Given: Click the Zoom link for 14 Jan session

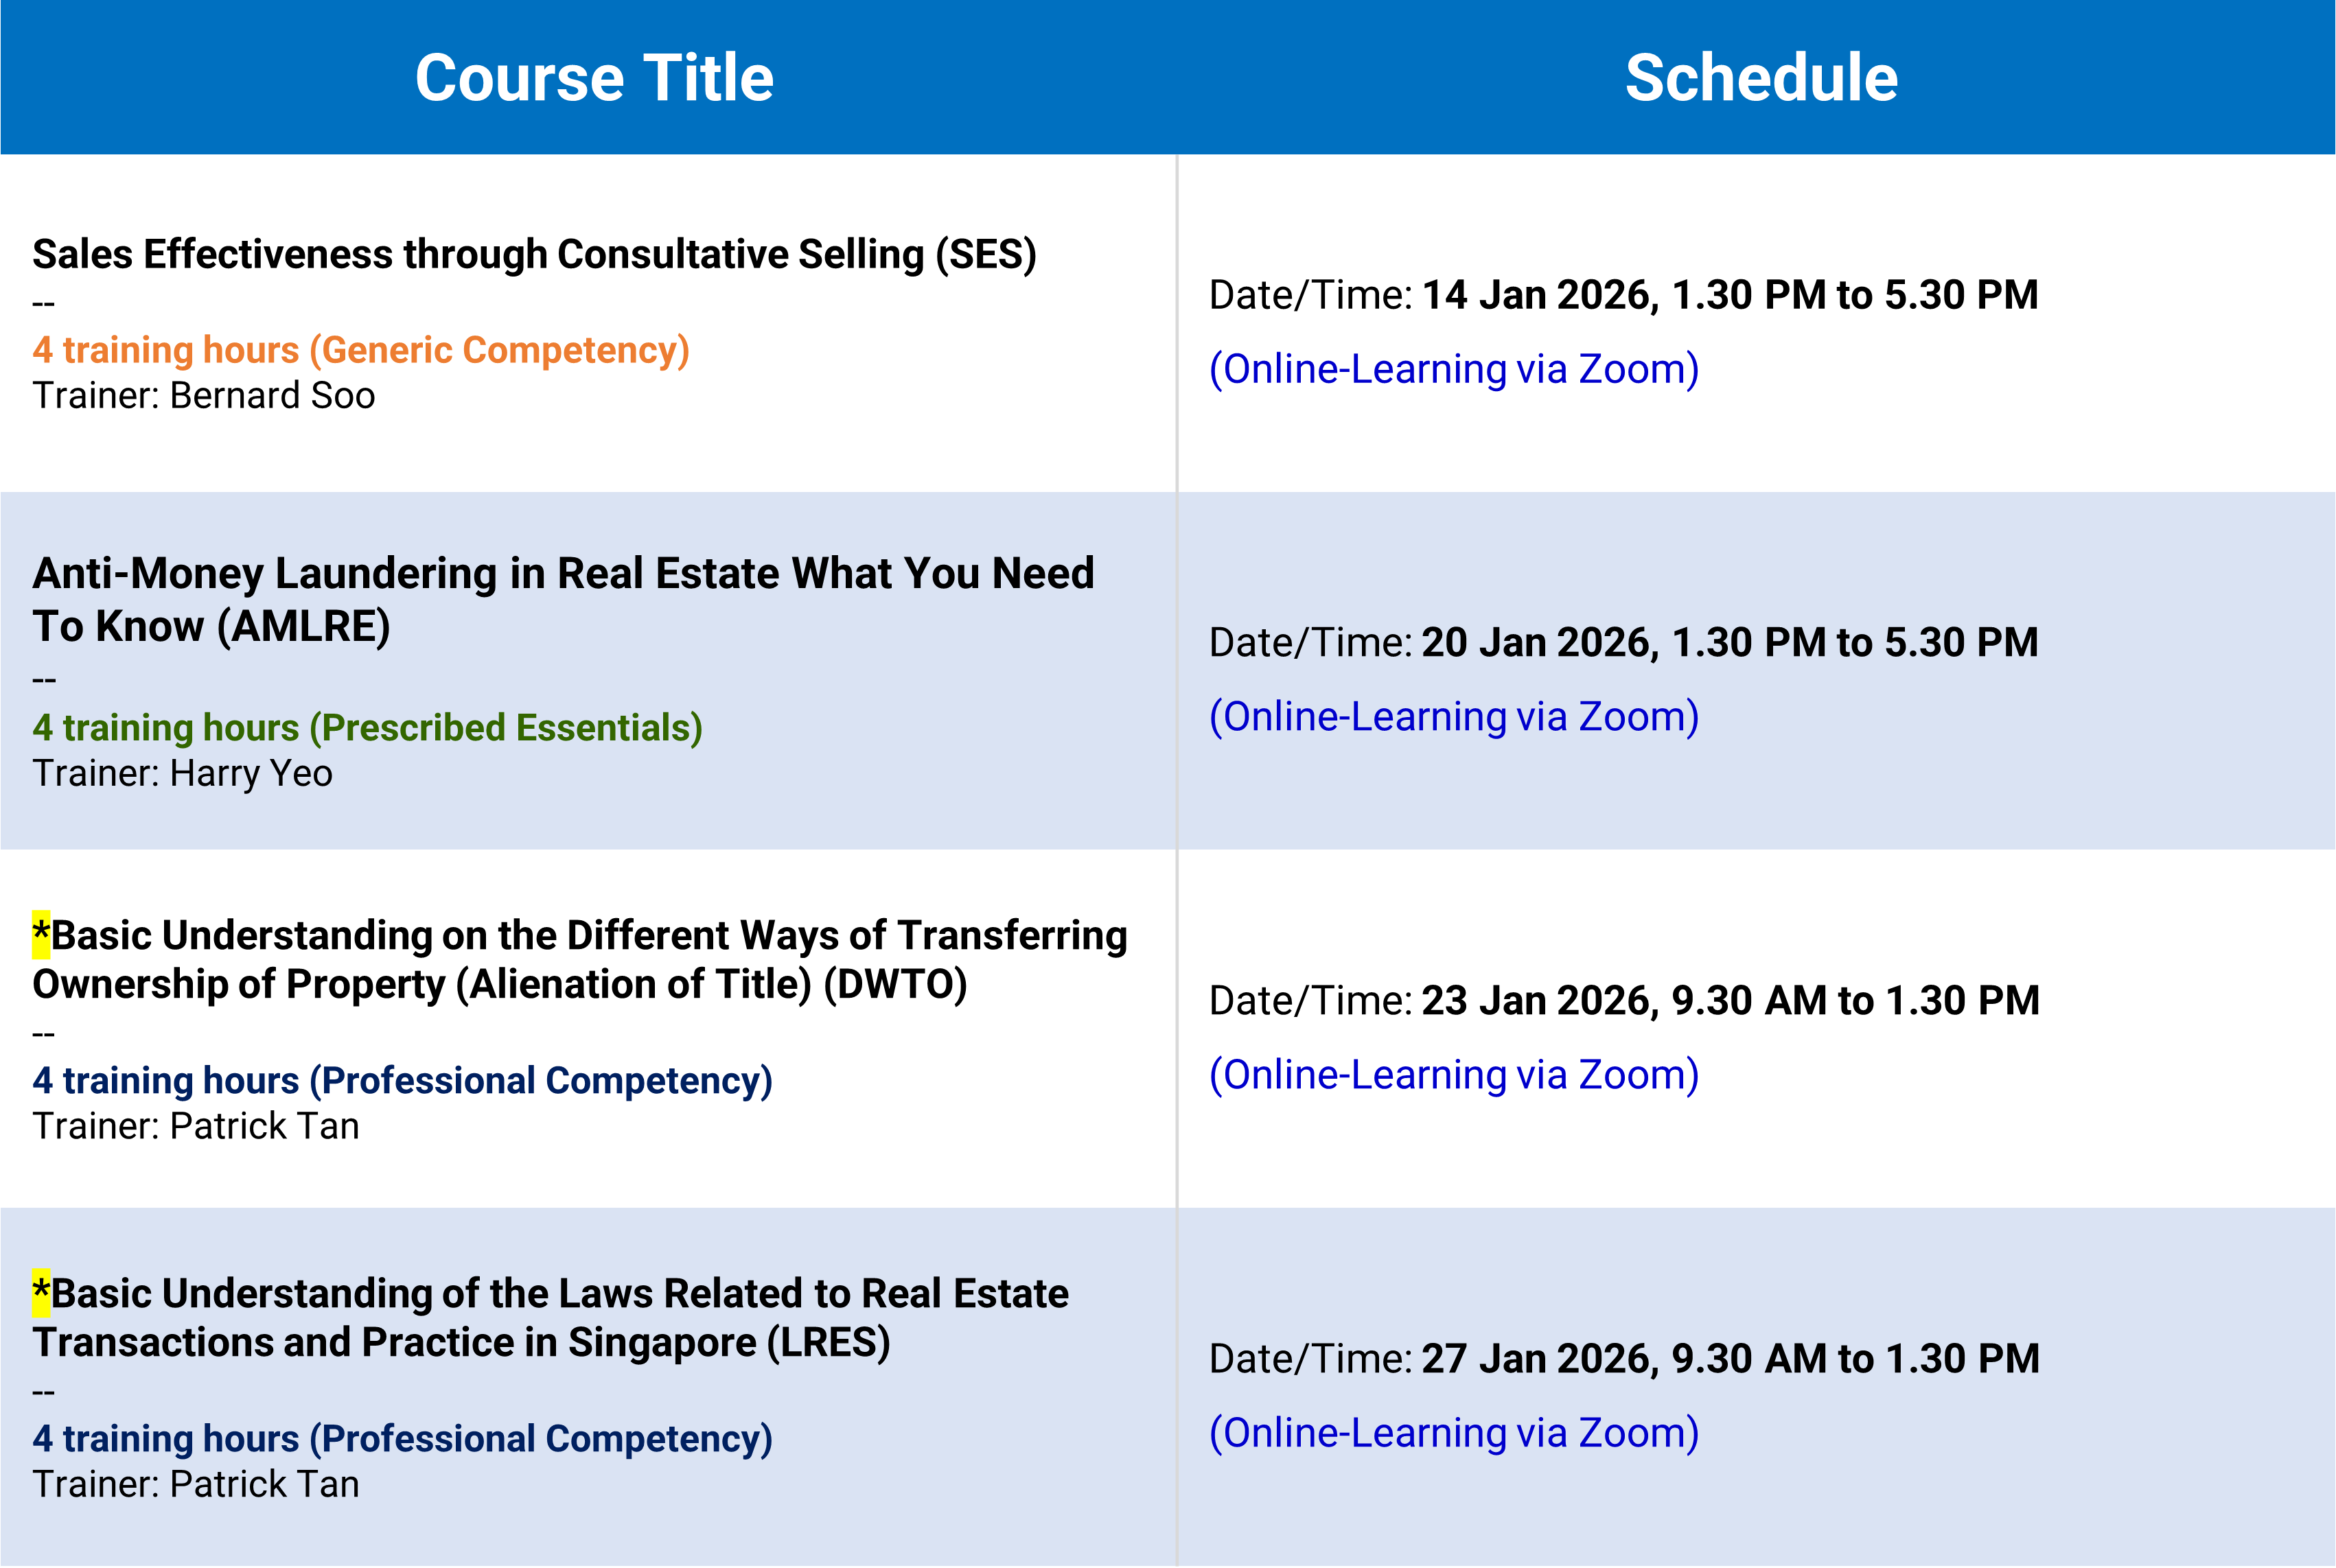Looking at the screenshot, I should tap(1454, 369).
